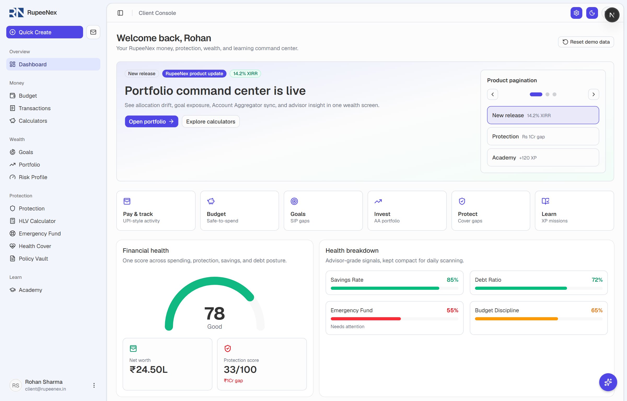The width and height of the screenshot is (627, 401).
Task: Click the Savings Rate progress bar
Action: 394,288
